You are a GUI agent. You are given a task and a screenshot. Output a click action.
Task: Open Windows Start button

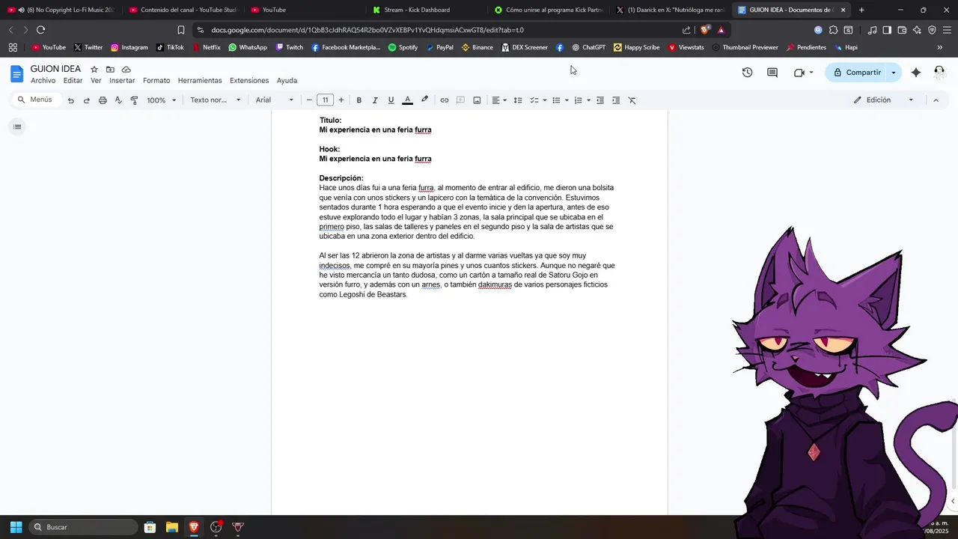tap(16, 527)
